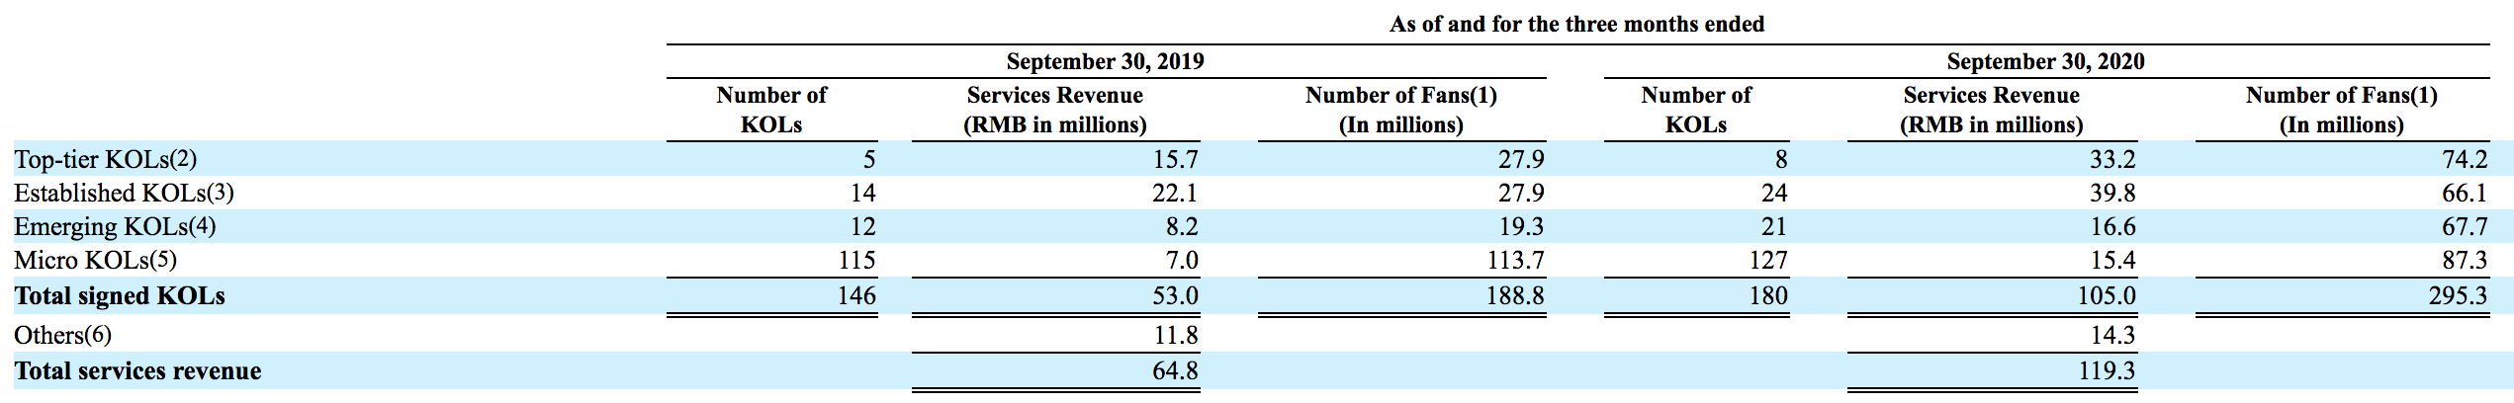Click 'Number of Fans(1)' header under September 30, 2020
This screenshot has height=403, width=2514.
(x=2341, y=110)
